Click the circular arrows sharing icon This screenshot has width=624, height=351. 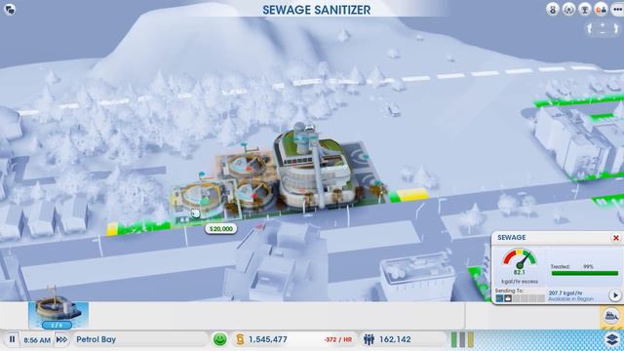568,9
